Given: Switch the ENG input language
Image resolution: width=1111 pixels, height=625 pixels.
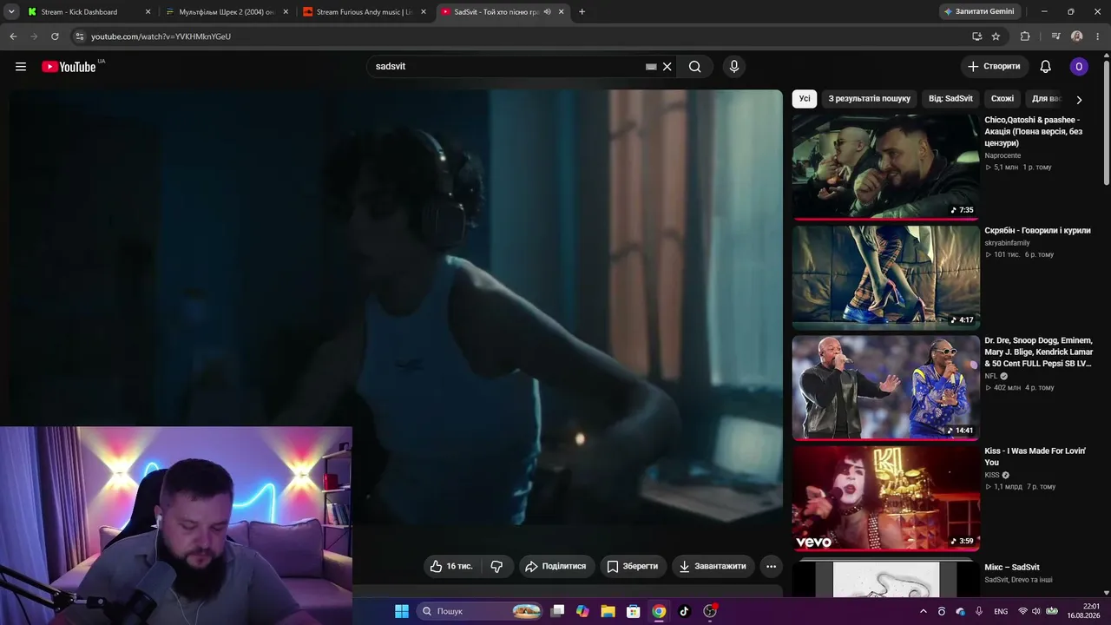Looking at the screenshot, I should coord(1001,611).
